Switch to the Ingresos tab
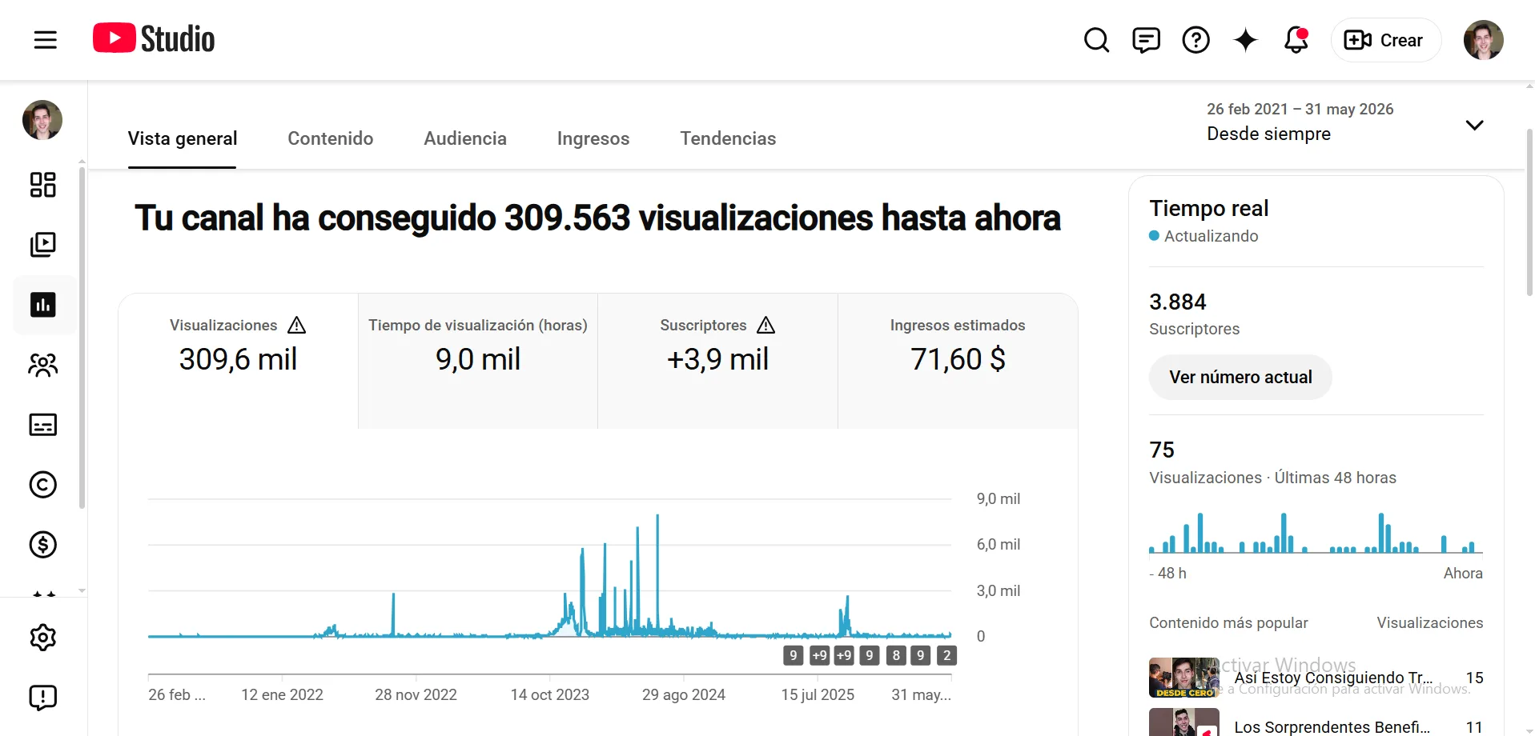Viewport: 1535px width, 736px height. pos(593,138)
